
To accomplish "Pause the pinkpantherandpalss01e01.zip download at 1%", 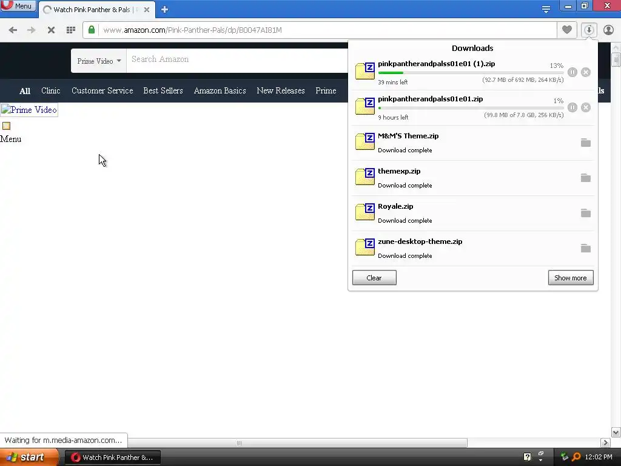I will (572, 107).
